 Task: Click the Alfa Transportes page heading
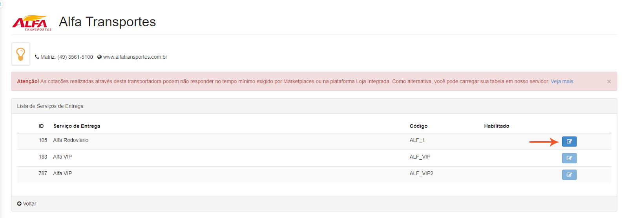pos(107,22)
